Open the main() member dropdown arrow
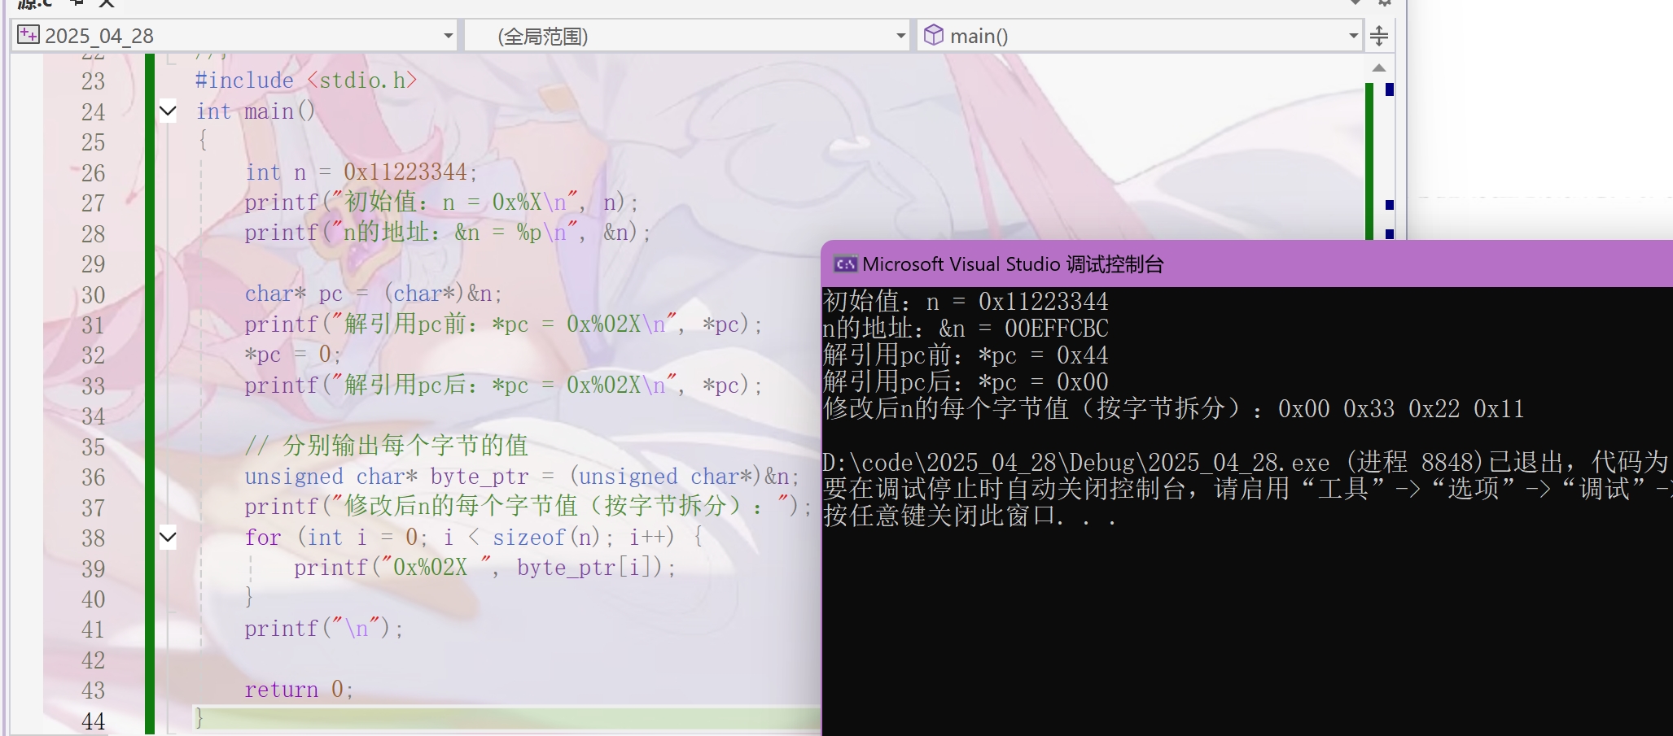The height and width of the screenshot is (736, 1673). point(1353,36)
